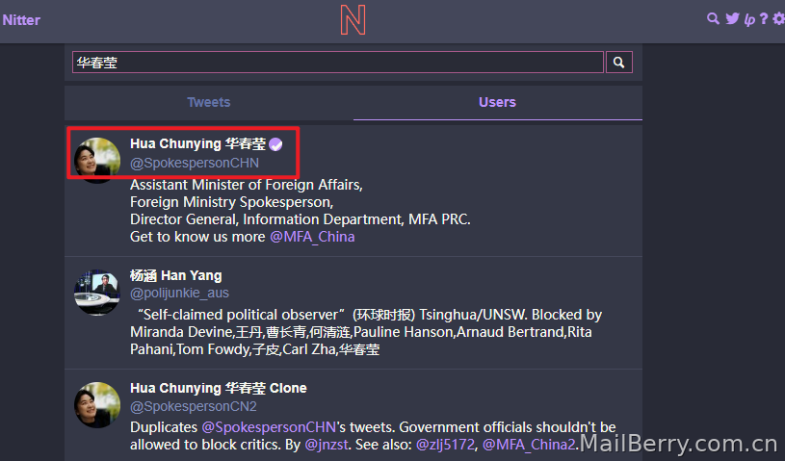The height and width of the screenshot is (461, 785).
Task: Click the @SpokespersonCHN username under Hua Chunying
Action: (x=195, y=163)
